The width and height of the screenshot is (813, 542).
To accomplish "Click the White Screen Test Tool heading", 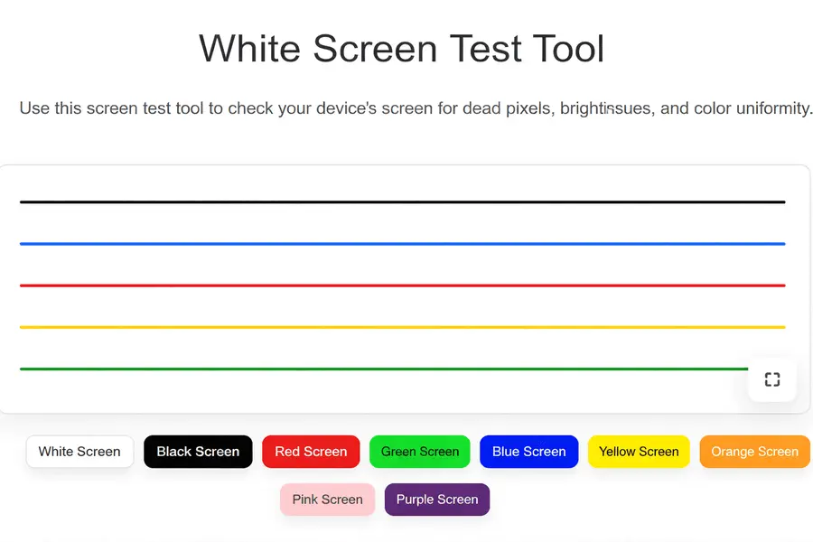I will [x=402, y=49].
